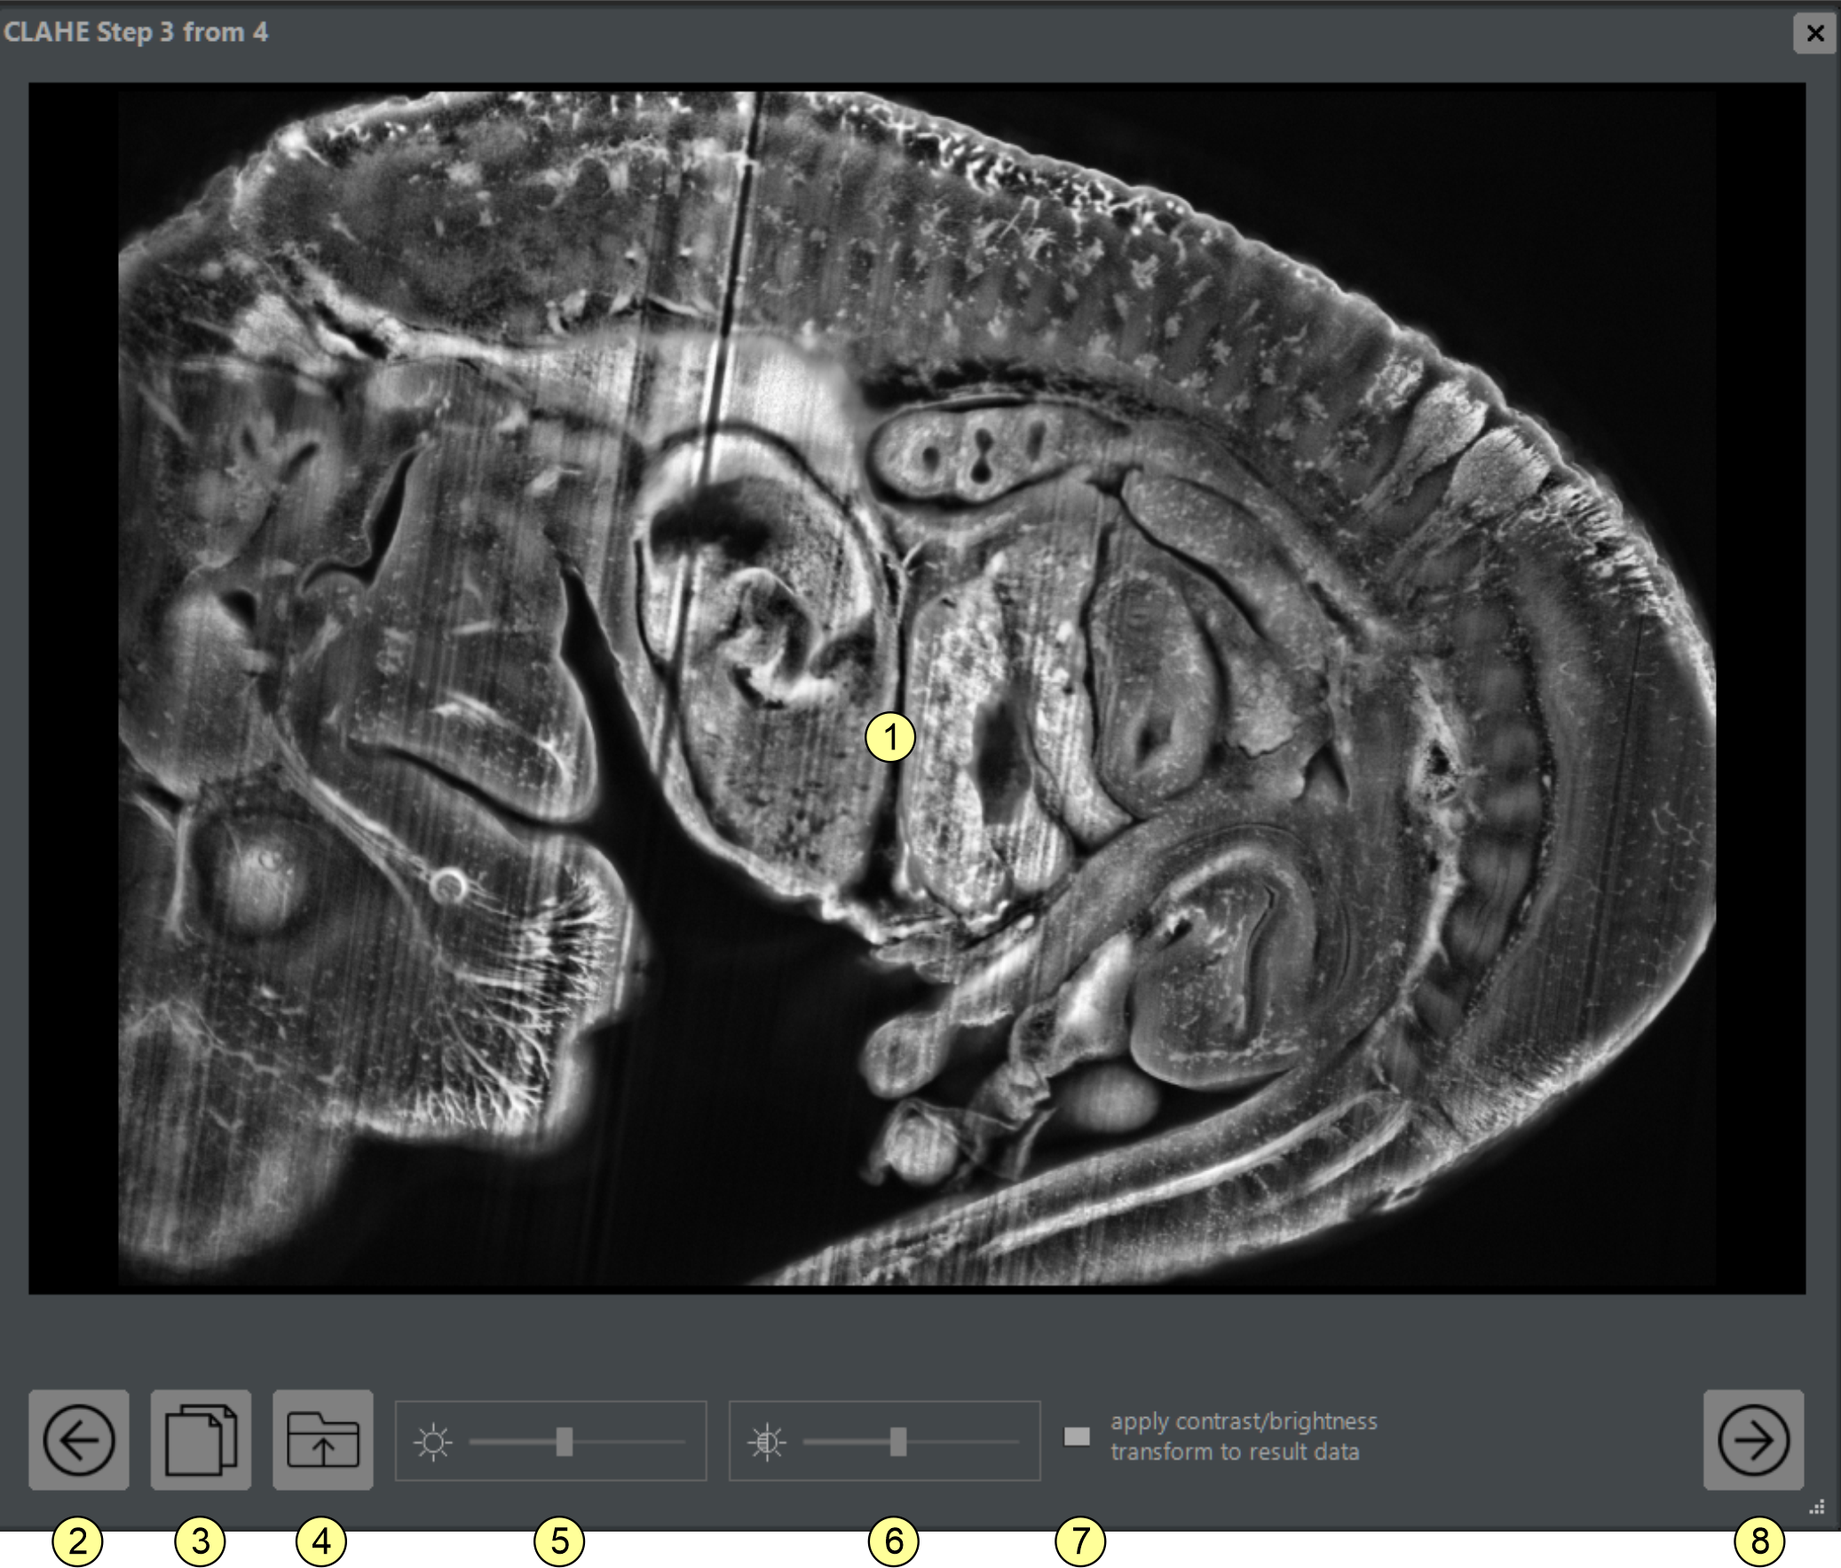The width and height of the screenshot is (1841, 1568).
Task: Close the CLAHE dialog with the X
Action: coord(1815,34)
